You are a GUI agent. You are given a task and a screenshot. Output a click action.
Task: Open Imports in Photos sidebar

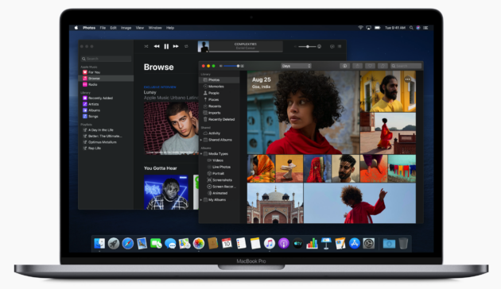219,113
